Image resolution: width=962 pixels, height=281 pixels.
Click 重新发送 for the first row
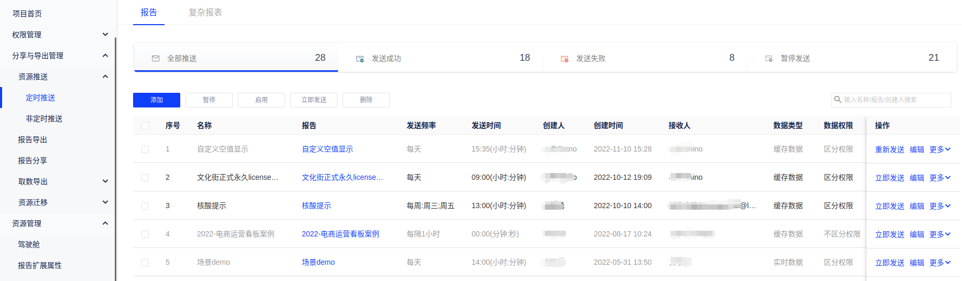[889, 149]
